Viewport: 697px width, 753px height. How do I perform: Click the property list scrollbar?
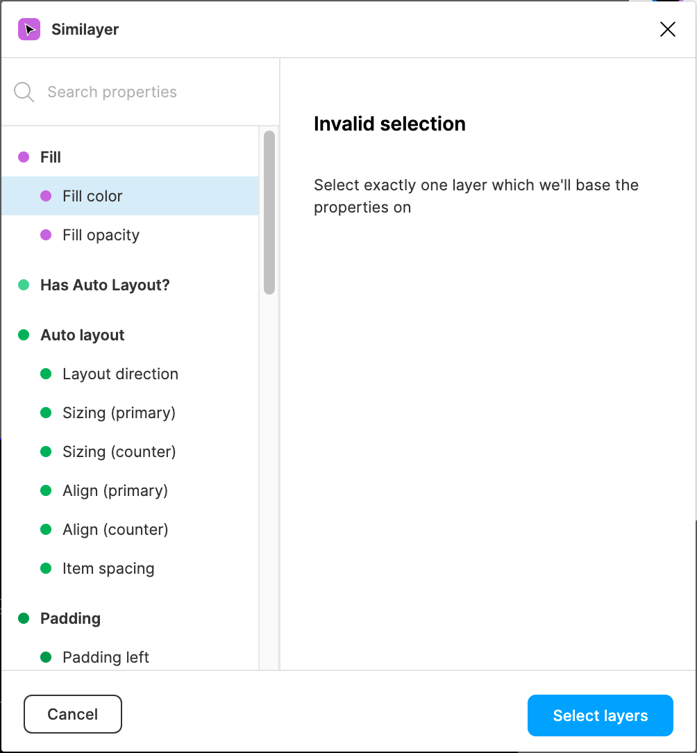(x=269, y=212)
